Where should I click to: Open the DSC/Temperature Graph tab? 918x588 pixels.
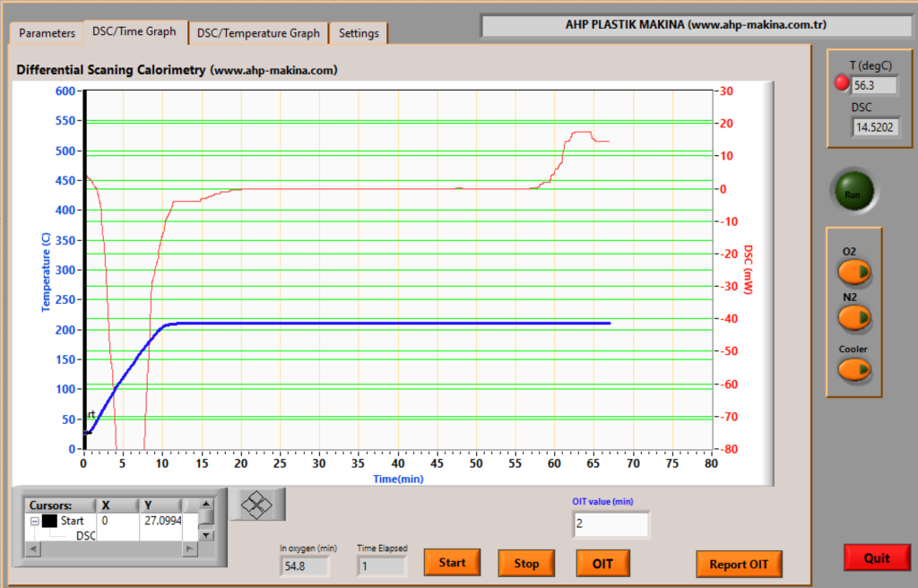(x=258, y=33)
